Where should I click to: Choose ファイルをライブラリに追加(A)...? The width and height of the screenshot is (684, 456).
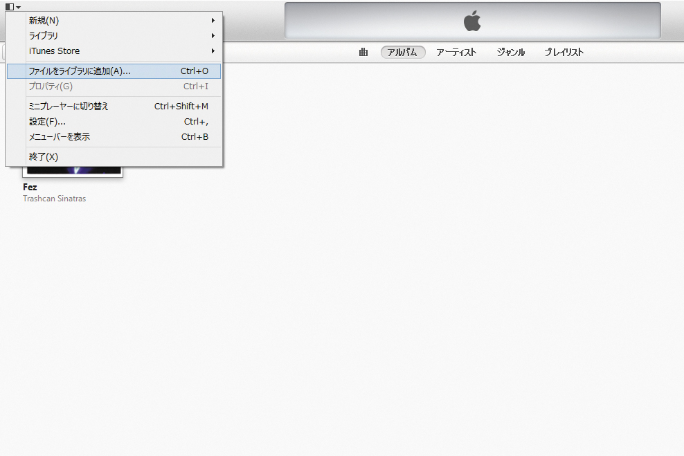pos(114,71)
